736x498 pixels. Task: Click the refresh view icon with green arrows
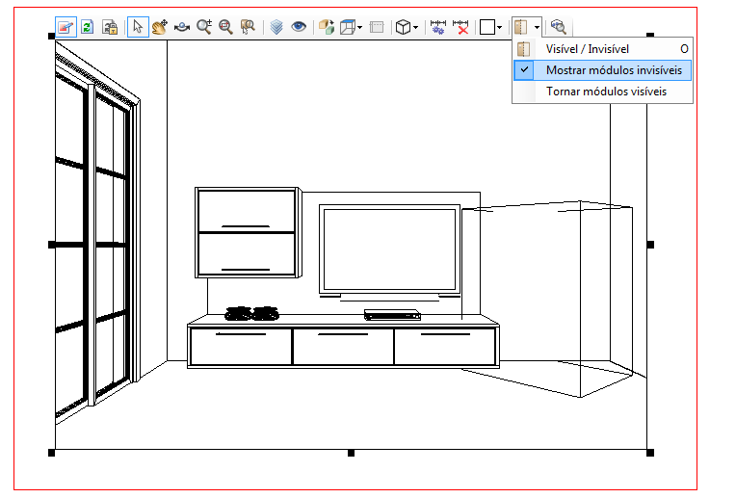88,27
